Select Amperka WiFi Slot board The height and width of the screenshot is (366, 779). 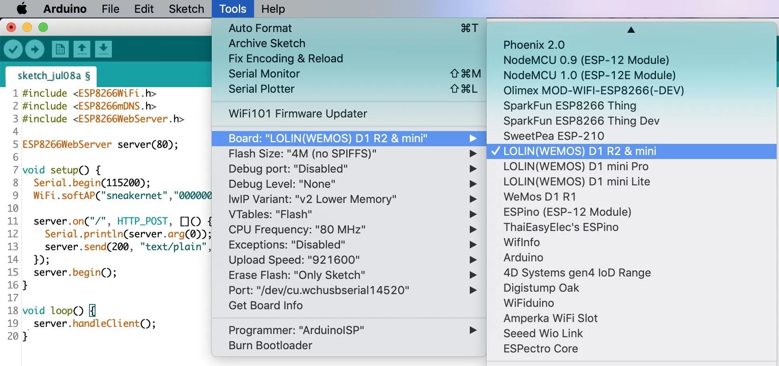coord(632,318)
